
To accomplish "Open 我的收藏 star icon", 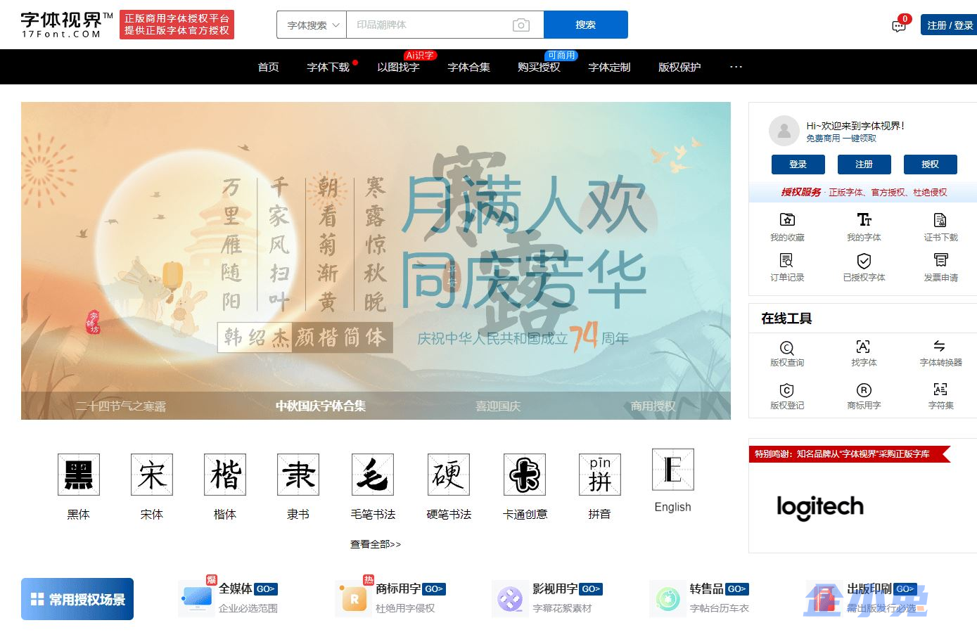I will [x=787, y=219].
